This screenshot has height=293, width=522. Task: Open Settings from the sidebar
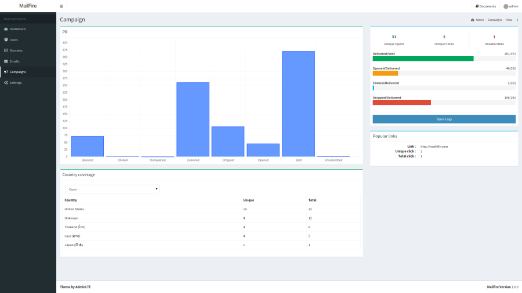click(x=28, y=83)
